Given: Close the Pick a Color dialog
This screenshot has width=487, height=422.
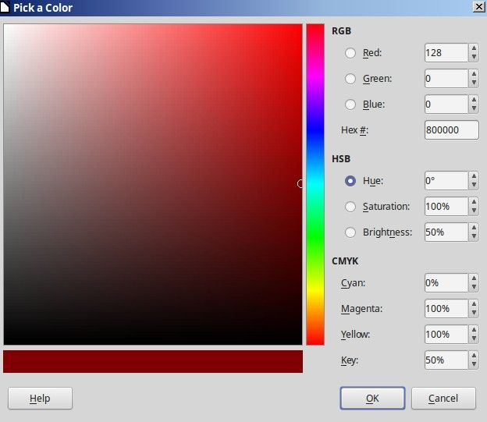Looking at the screenshot, I should [x=479, y=7].
